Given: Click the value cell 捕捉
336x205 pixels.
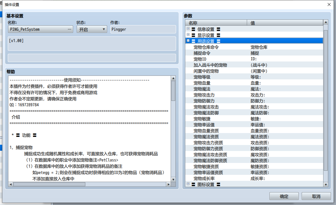Looking at the screenshot, I should pos(255,53).
